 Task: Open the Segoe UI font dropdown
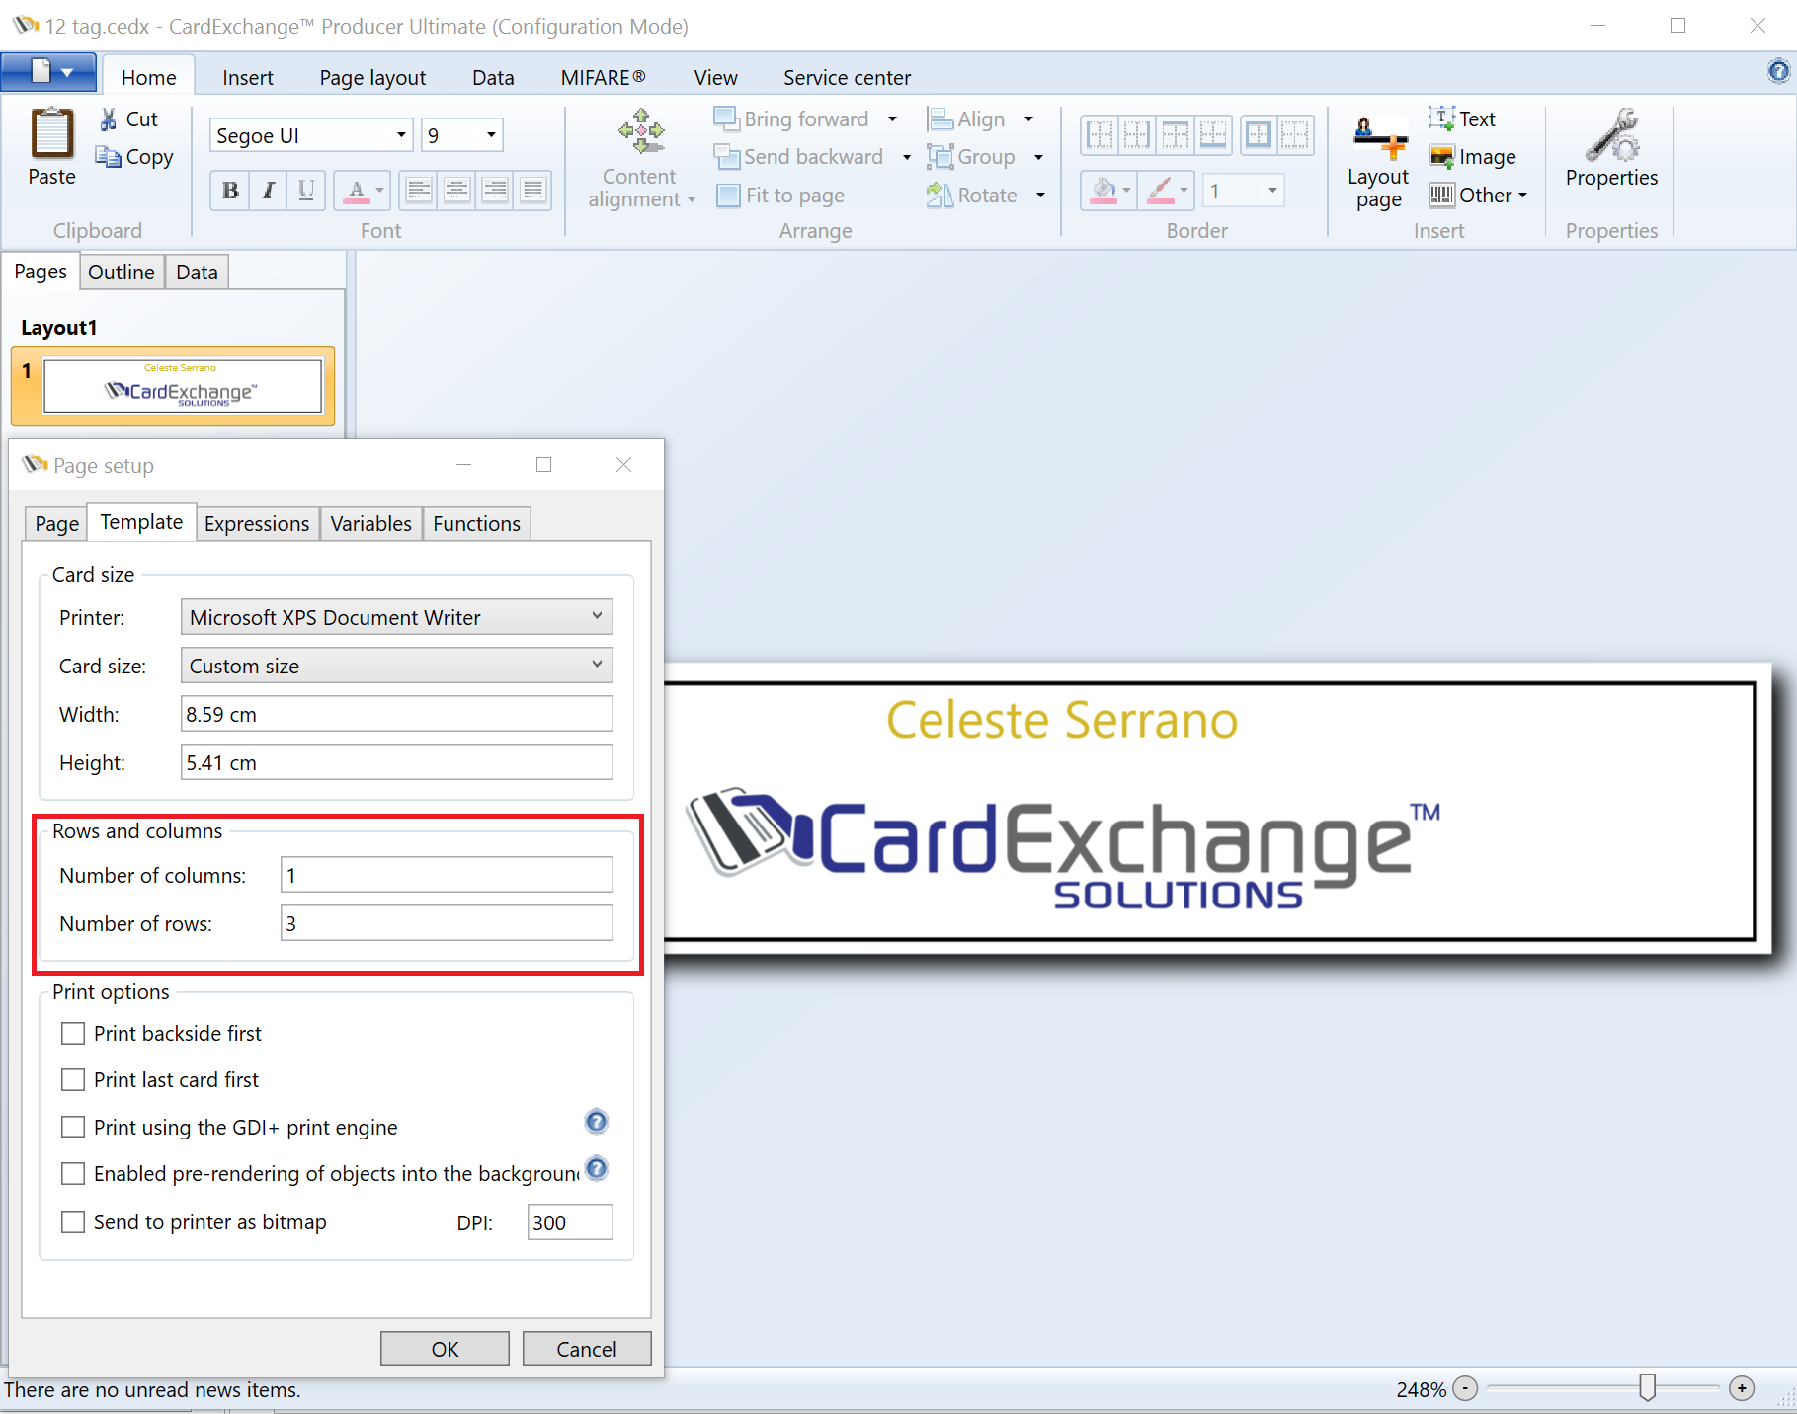[x=401, y=135]
